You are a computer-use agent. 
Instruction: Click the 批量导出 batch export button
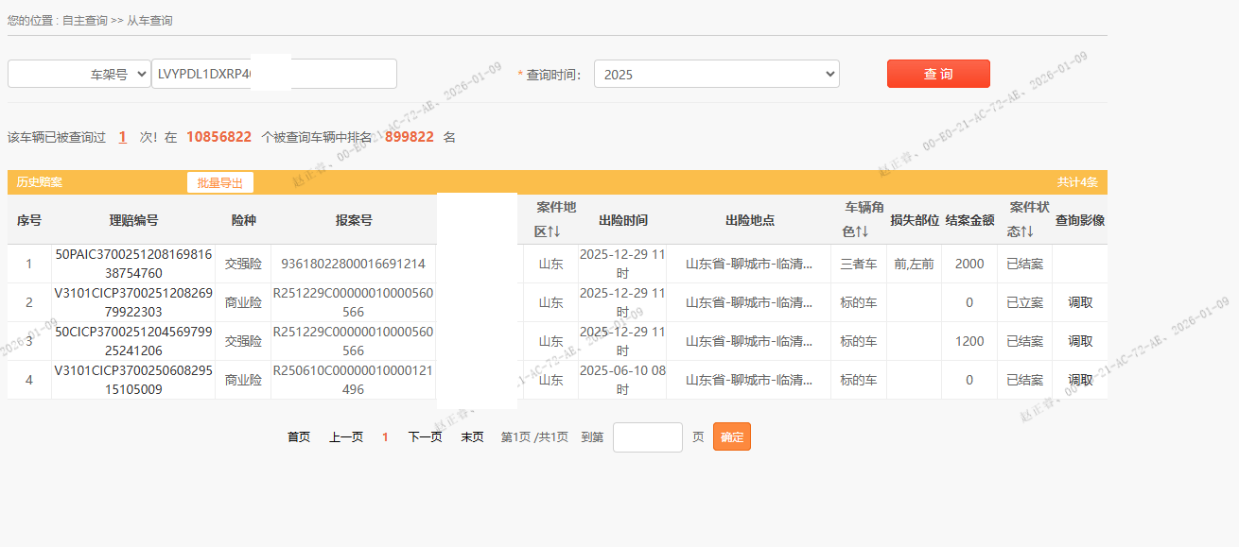coord(219,183)
